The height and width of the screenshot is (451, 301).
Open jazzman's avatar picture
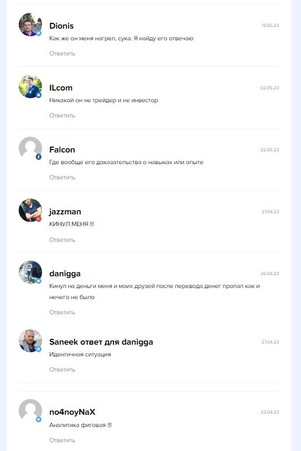tap(30, 210)
